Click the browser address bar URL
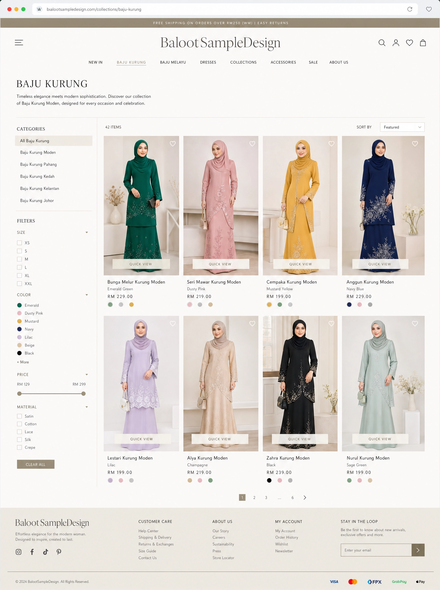The image size is (440, 590). [x=94, y=9]
